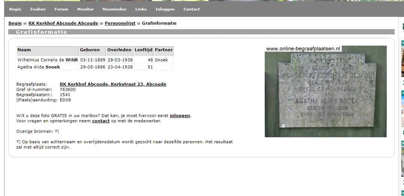The width and height of the screenshot is (404, 196).
Task: Click the inloggen link in photo mailbox text
Action: click(180, 116)
